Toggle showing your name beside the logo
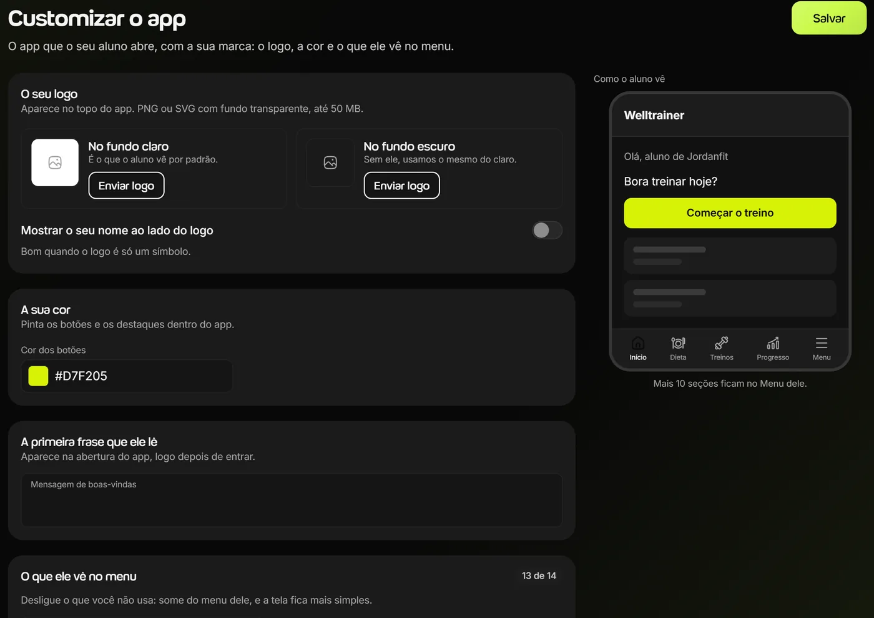 pyautogui.click(x=547, y=231)
